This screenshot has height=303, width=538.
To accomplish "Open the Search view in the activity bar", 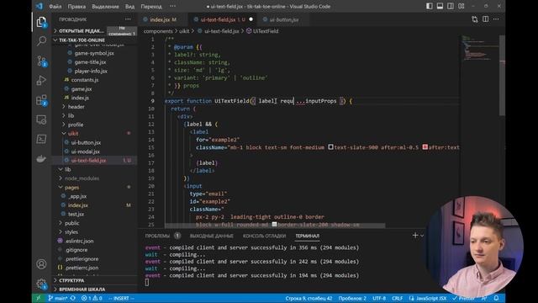I will [41, 41].
